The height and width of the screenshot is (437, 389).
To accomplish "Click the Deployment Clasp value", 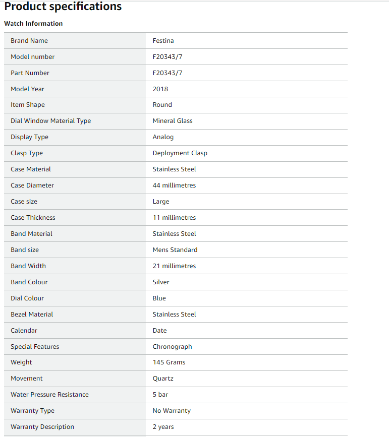I will click(x=180, y=153).
